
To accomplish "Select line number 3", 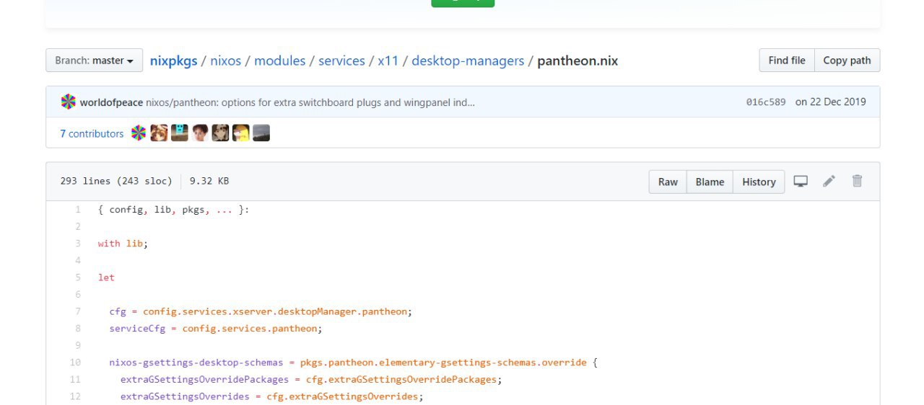I will 77,244.
